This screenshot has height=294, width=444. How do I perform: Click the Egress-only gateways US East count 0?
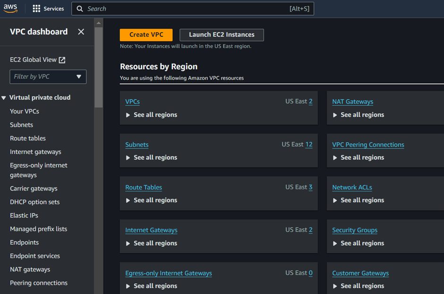click(x=311, y=273)
